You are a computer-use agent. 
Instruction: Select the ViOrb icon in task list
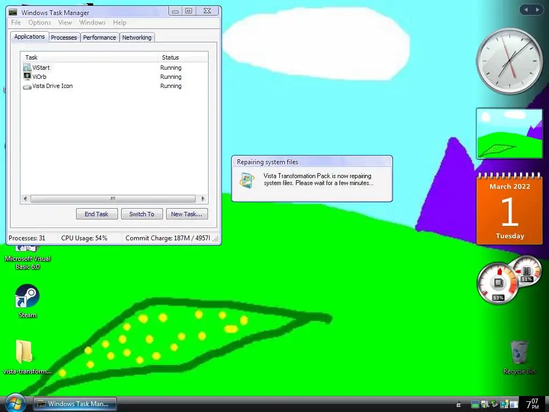(x=27, y=76)
